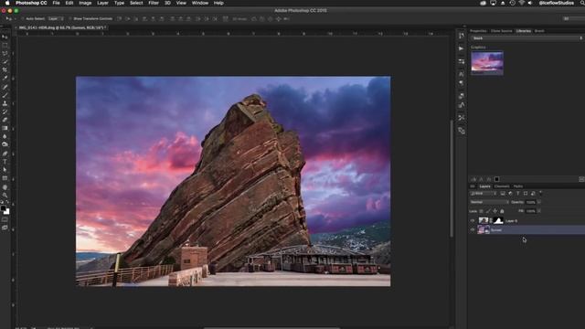Image resolution: width=585 pixels, height=329 pixels.
Task: Select the Brush tool
Action: point(5,95)
